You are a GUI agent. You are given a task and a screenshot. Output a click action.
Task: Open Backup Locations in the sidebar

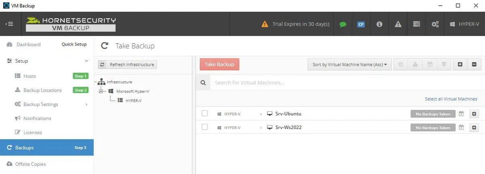tap(42, 90)
